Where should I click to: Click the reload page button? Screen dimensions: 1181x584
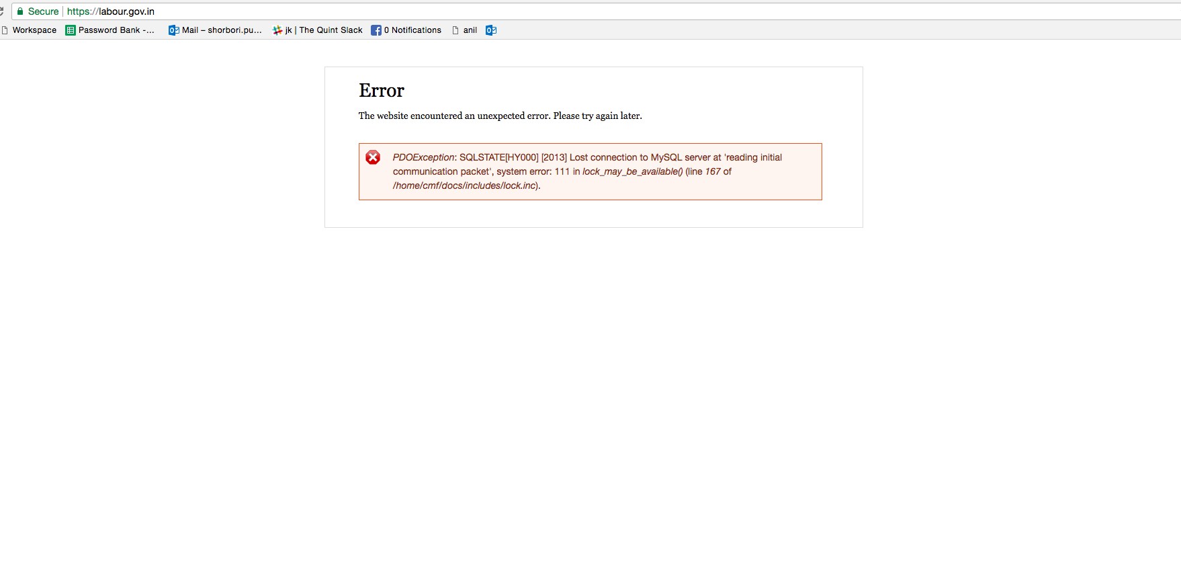[x=2, y=11]
